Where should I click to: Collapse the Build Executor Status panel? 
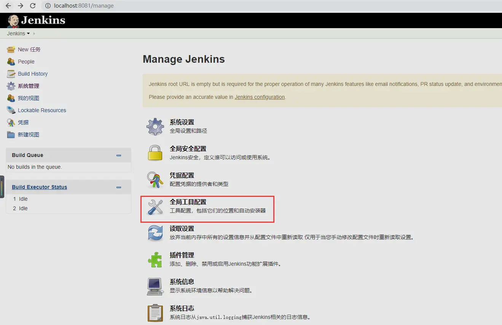[x=119, y=187]
